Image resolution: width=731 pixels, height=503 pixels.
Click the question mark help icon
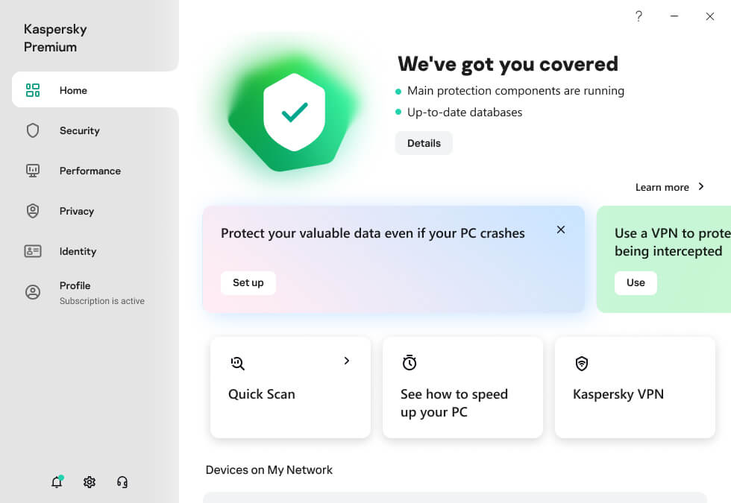click(639, 16)
